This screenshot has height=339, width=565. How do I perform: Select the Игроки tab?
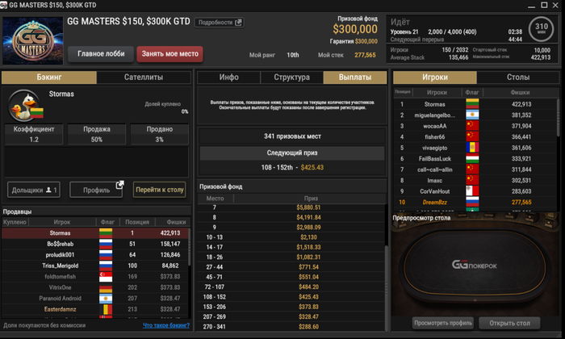(x=435, y=77)
